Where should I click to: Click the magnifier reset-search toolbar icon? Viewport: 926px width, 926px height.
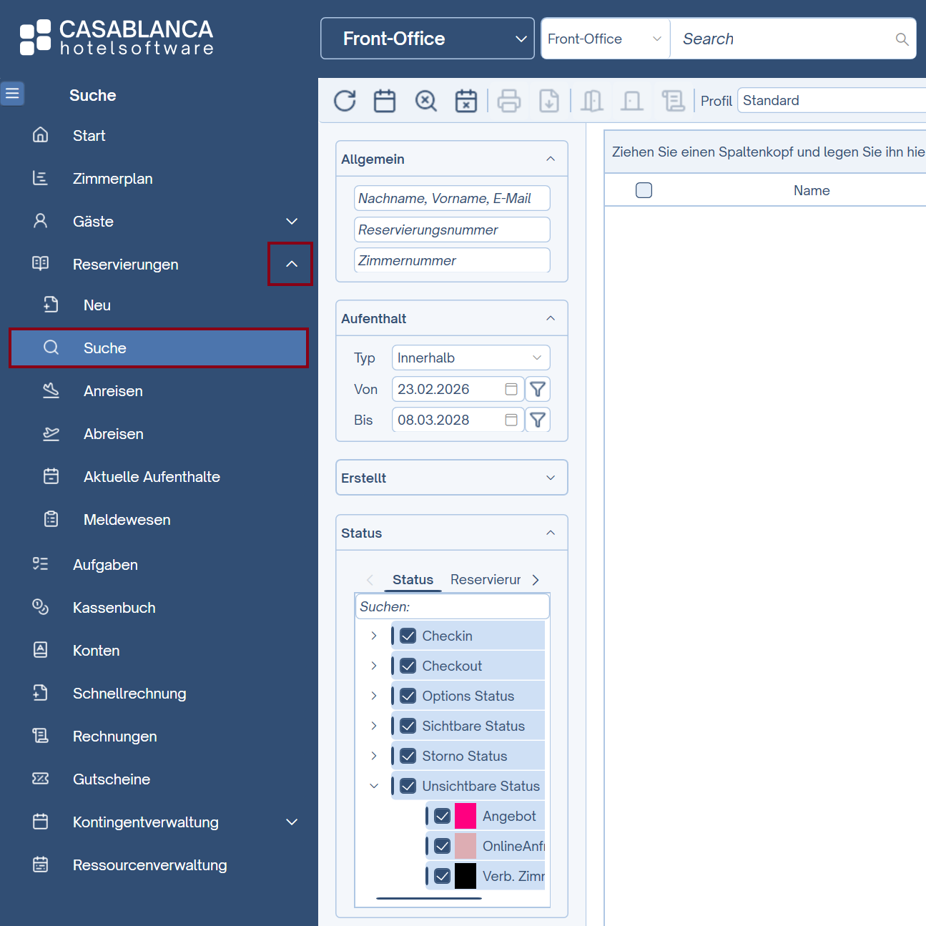click(x=426, y=101)
